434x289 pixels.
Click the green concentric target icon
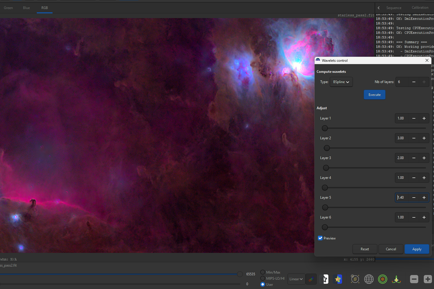click(x=382, y=279)
